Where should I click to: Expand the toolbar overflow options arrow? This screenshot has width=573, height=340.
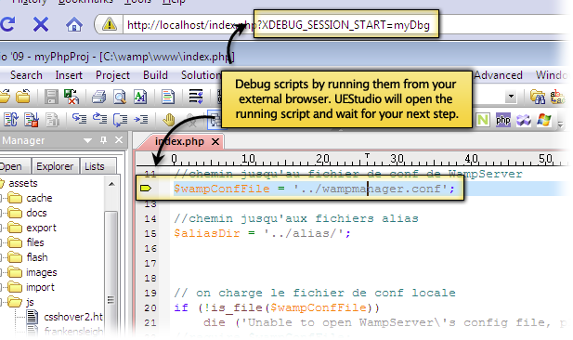561,125
